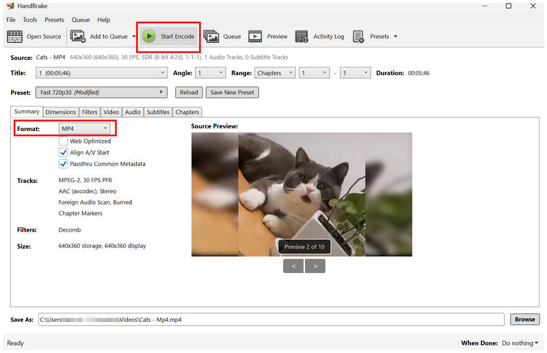Open the File menu
547x353 pixels.
coord(11,20)
